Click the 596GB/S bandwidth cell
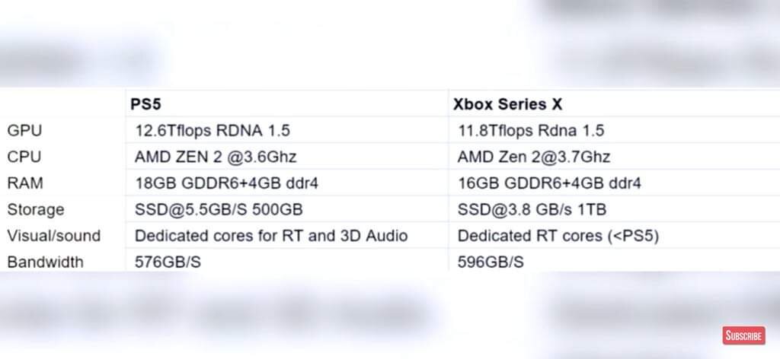The image size is (780, 359). coord(491,262)
